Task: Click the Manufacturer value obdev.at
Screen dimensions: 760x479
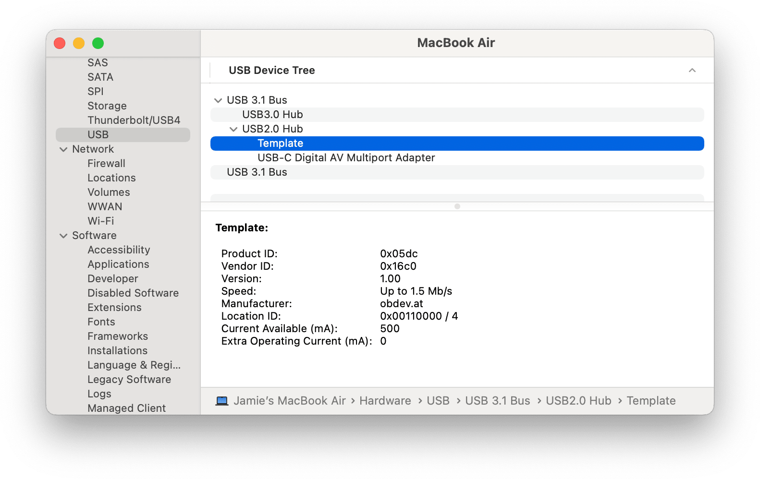Action: (x=402, y=304)
